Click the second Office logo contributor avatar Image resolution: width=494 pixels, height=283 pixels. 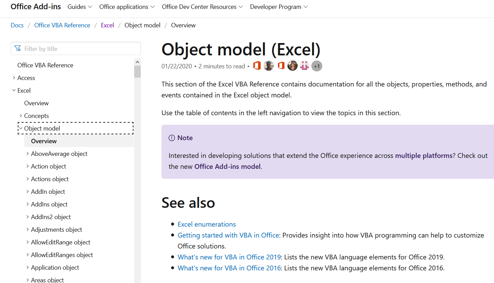pos(281,66)
